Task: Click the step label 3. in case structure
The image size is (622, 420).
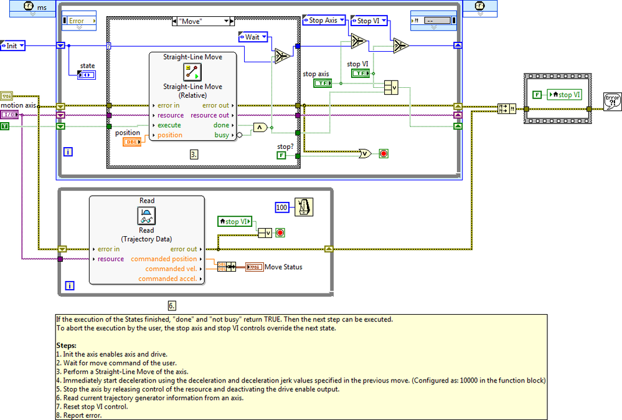Action: (194, 155)
